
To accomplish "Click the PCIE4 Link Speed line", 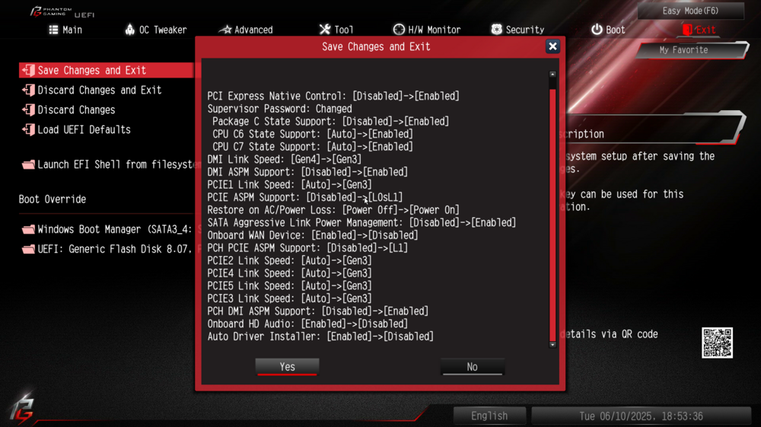I will (289, 274).
